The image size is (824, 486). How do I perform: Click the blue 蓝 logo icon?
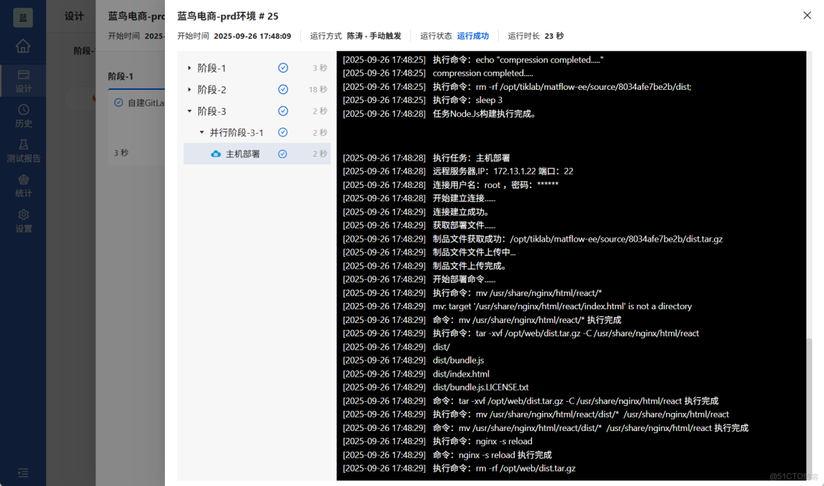[23, 17]
